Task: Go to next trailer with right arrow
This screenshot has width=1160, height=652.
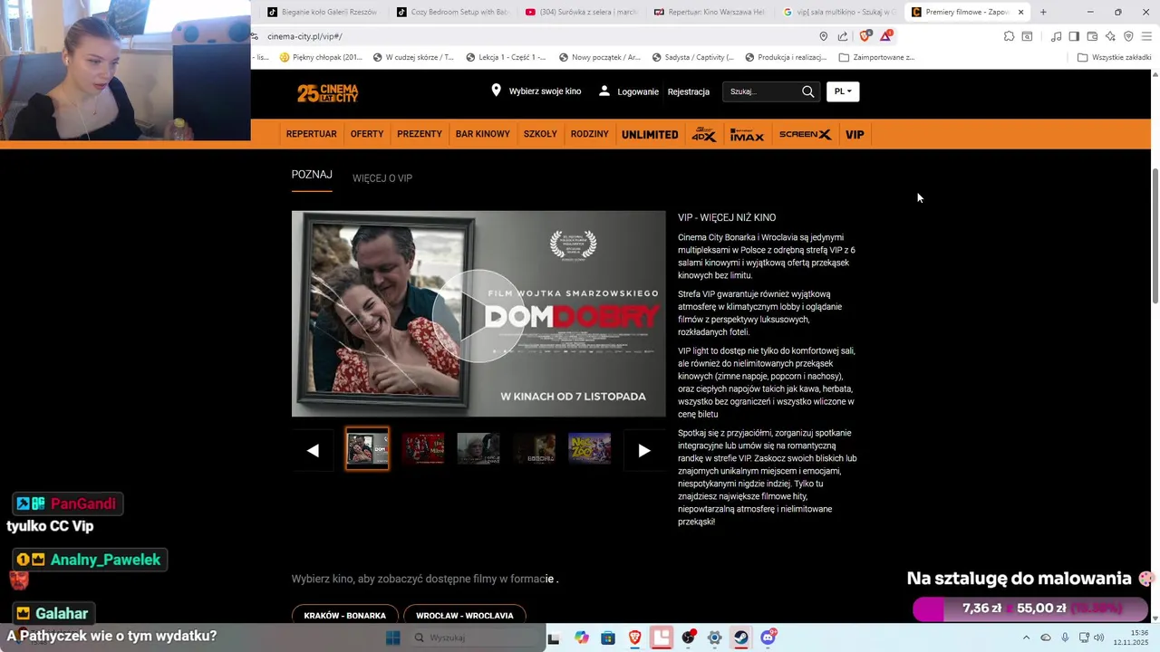Action: pyautogui.click(x=644, y=450)
